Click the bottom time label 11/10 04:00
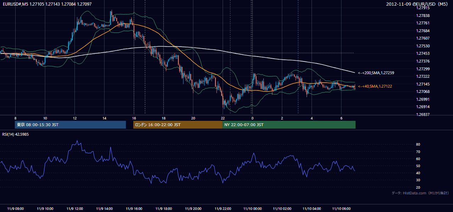 tap(311, 209)
